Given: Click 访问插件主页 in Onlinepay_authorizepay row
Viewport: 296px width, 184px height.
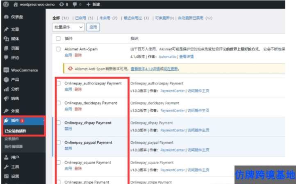Looking at the screenshot, I should [198, 91].
